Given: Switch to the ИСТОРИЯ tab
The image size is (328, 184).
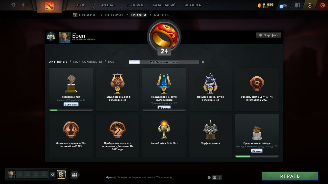Looking at the screenshot, I should point(114,15).
